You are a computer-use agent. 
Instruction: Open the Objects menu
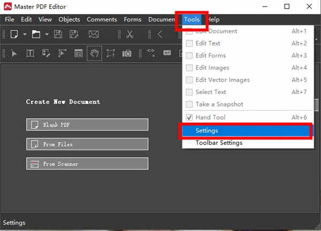click(x=69, y=19)
